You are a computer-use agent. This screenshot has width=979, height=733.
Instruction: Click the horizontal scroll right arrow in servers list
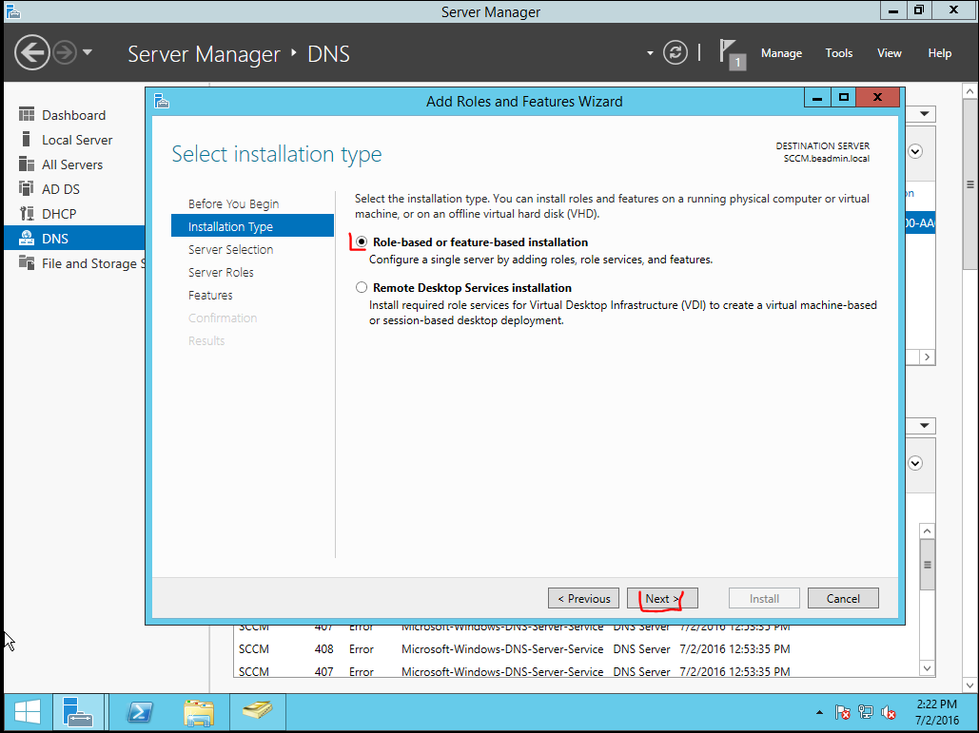pos(928,357)
